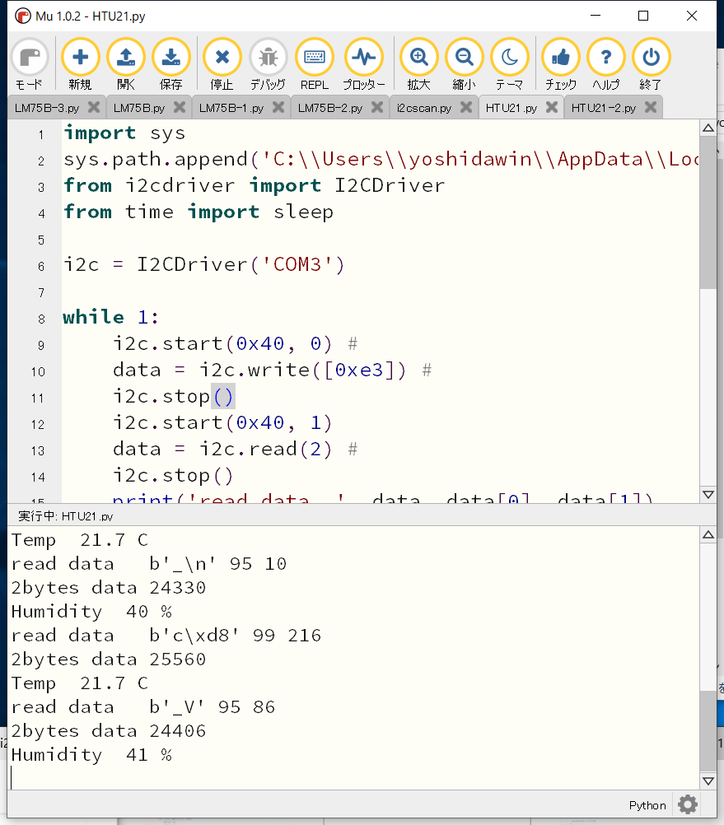The height and width of the screenshot is (825, 724).
Task: Click output text 'Humidity 40 %'
Action: pos(91,612)
